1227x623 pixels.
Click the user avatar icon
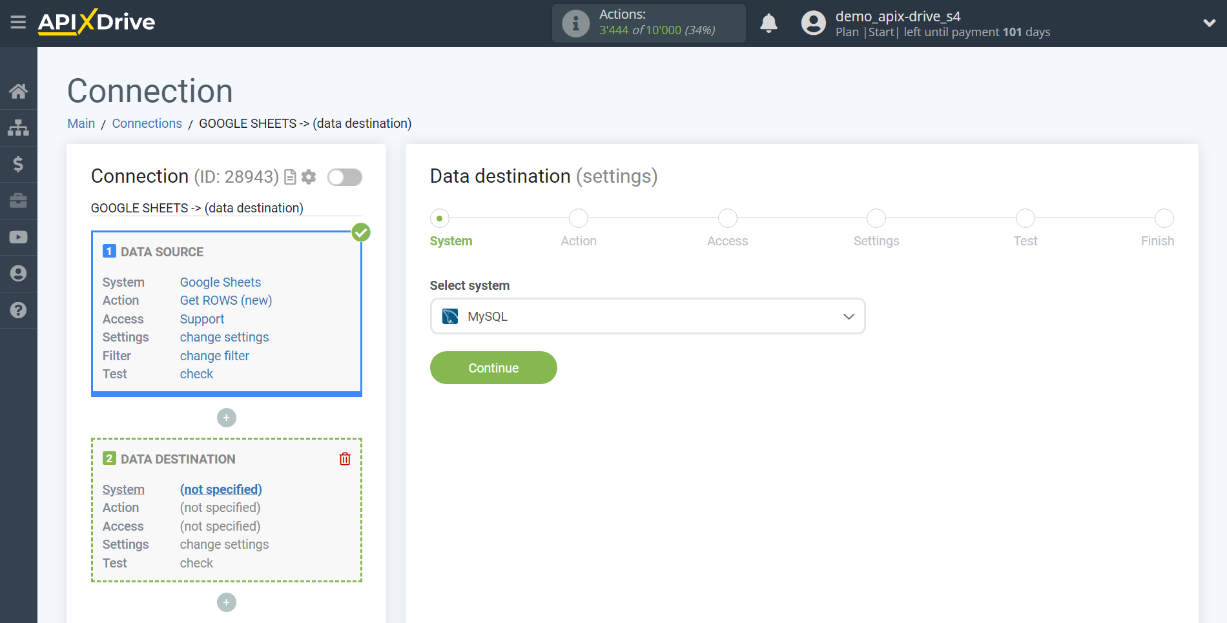point(813,23)
